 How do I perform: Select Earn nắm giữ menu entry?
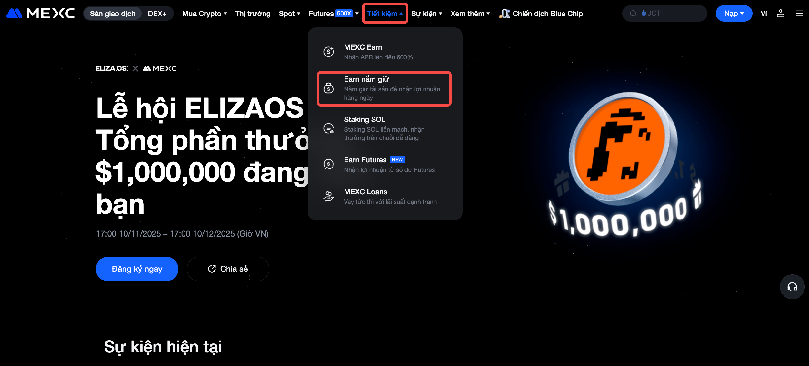tap(384, 88)
